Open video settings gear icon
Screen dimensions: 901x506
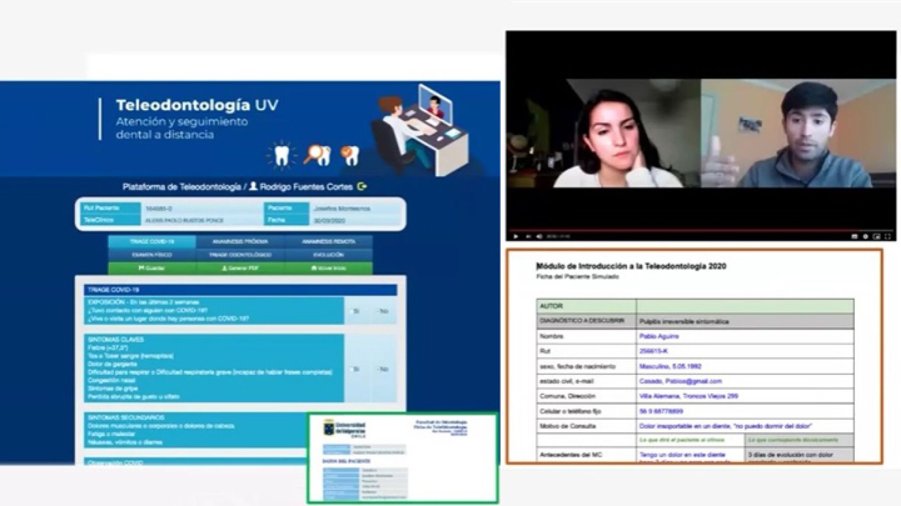[865, 237]
